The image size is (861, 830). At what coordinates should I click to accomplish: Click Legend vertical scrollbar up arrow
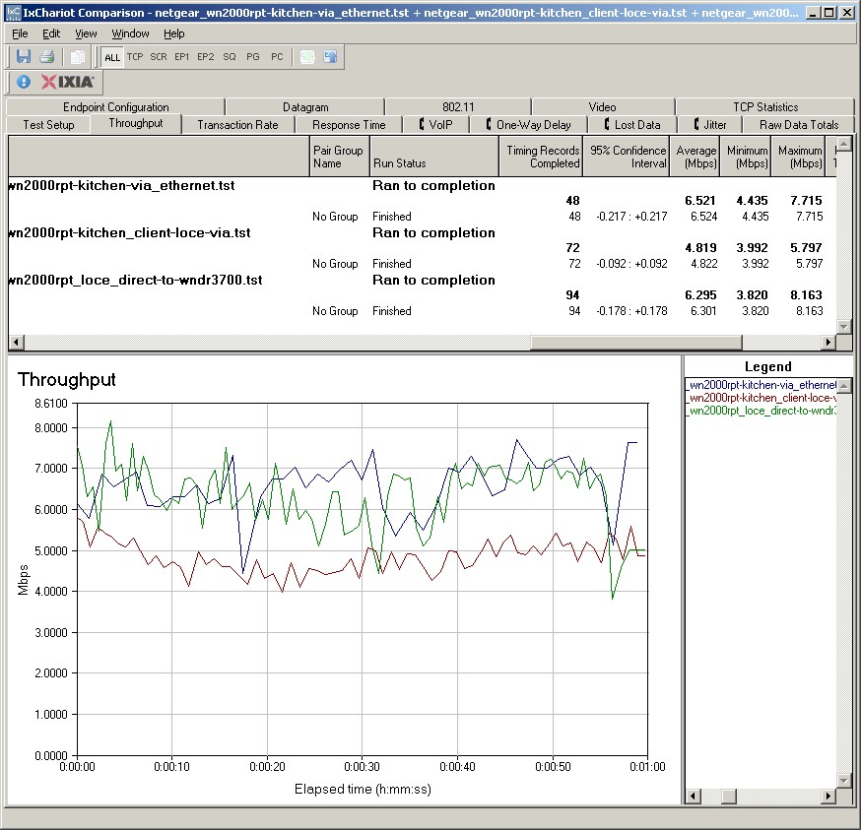click(x=844, y=385)
